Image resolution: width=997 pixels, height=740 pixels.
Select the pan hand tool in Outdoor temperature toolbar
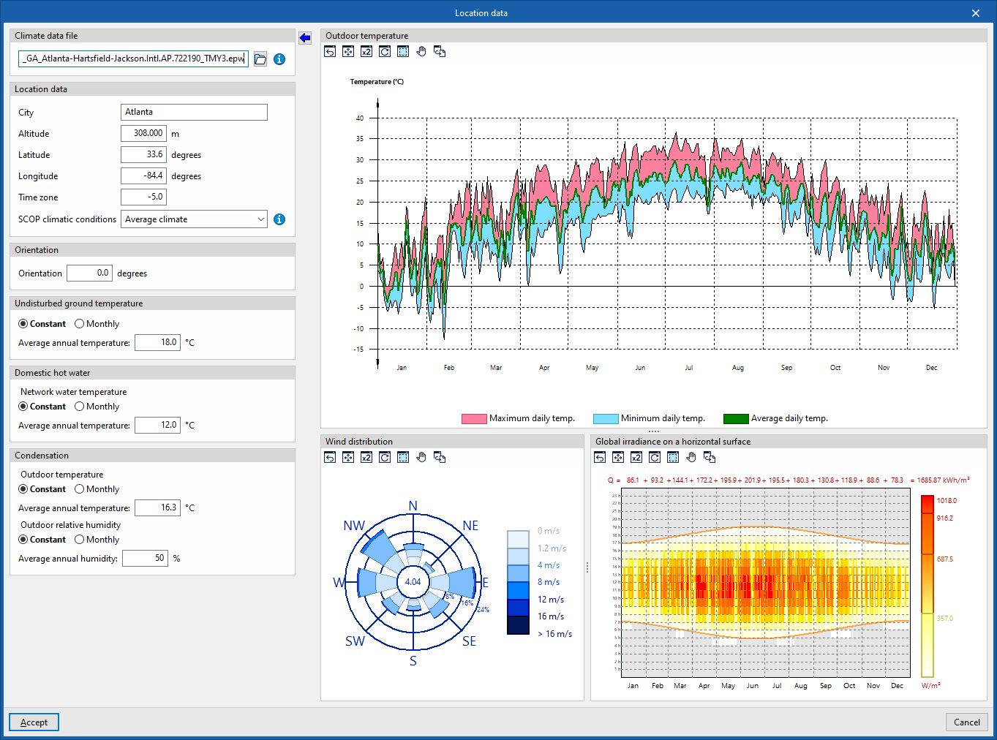[x=421, y=51]
